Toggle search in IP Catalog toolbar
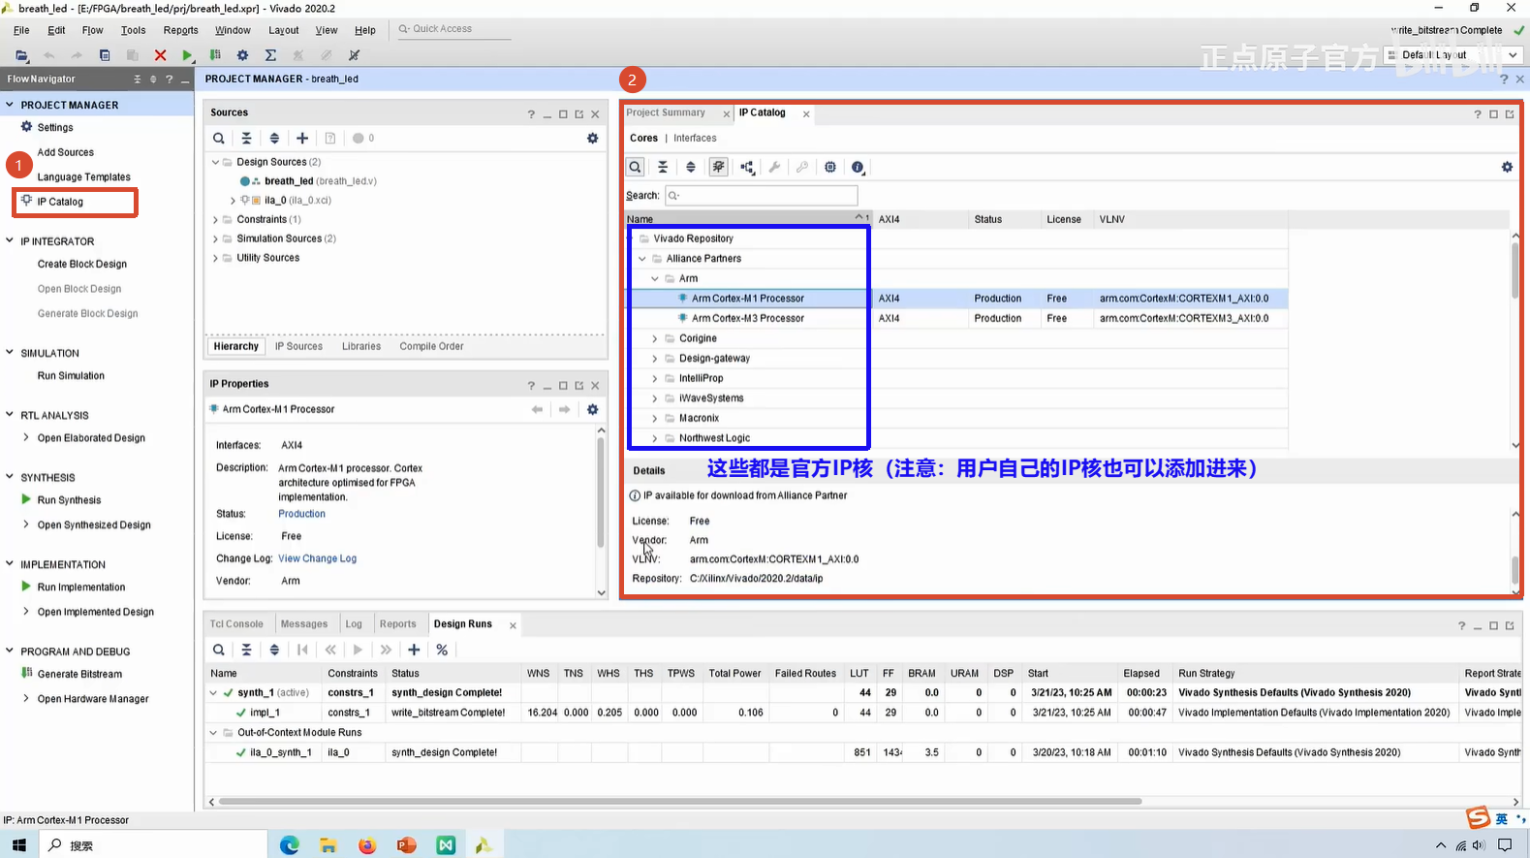This screenshot has height=858, width=1530. (x=635, y=167)
